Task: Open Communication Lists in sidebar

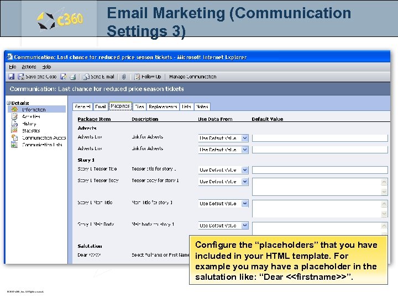Action: pos(42,145)
